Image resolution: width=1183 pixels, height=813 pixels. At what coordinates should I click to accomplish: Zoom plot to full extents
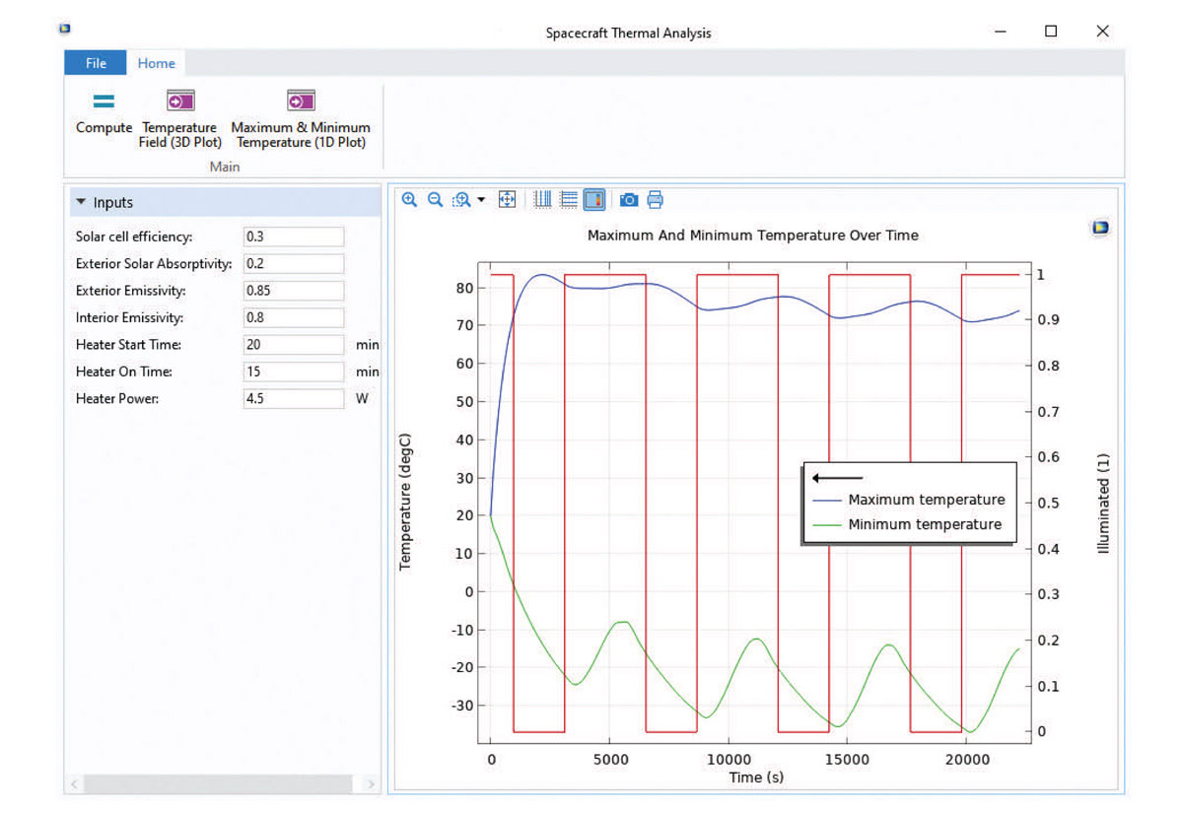[x=507, y=200]
